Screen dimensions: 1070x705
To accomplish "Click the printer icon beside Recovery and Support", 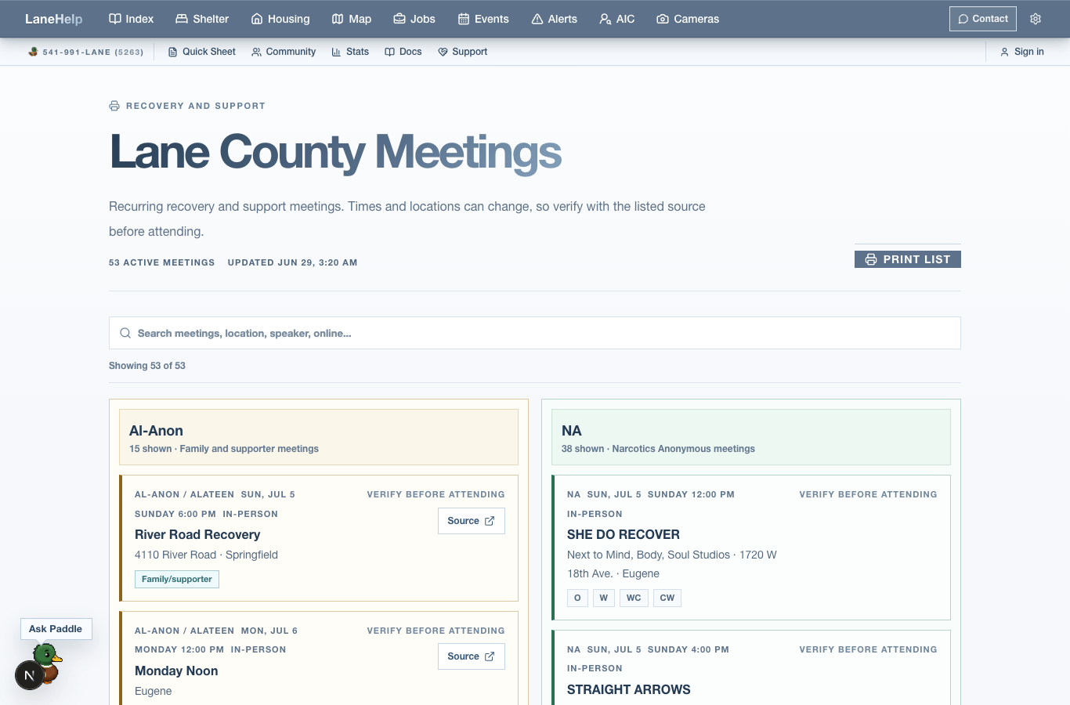I will (114, 106).
